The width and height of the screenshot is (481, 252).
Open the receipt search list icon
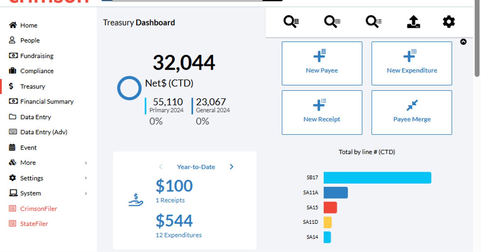(373, 22)
